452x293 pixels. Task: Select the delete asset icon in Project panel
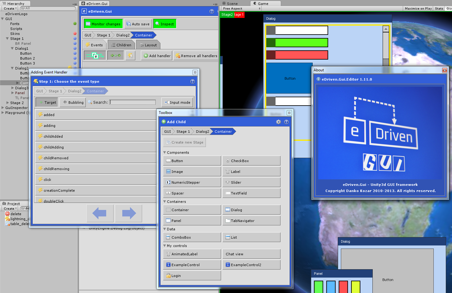click(x=7, y=214)
